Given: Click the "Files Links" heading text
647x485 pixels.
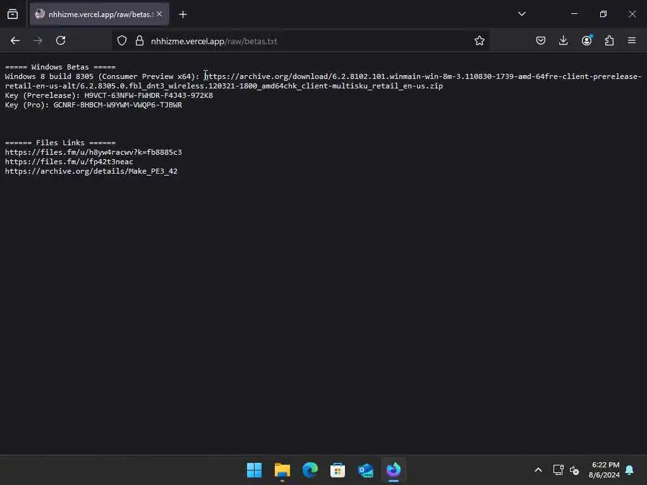Looking at the screenshot, I should [x=60, y=143].
